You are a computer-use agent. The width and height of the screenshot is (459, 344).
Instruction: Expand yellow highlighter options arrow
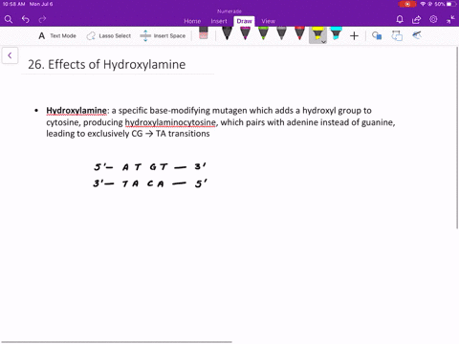click(323, 42)
